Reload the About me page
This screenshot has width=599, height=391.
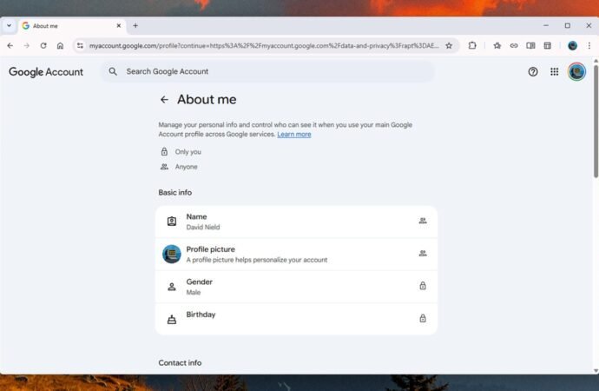(43, 45)
